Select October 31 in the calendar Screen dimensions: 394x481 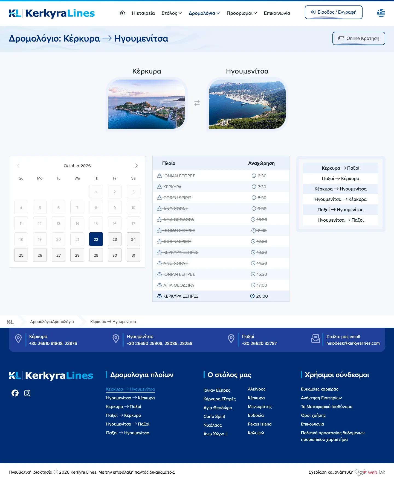134,255
